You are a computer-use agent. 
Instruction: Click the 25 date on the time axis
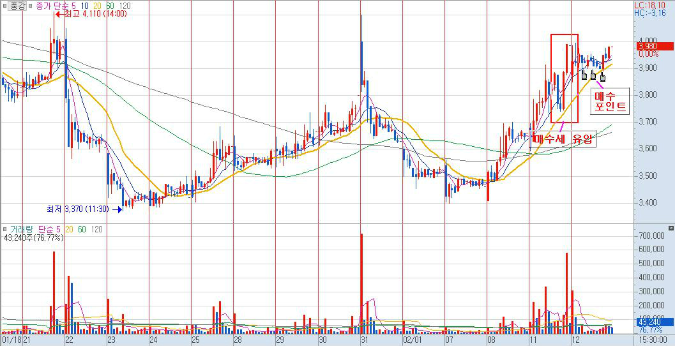click(196, 340)
